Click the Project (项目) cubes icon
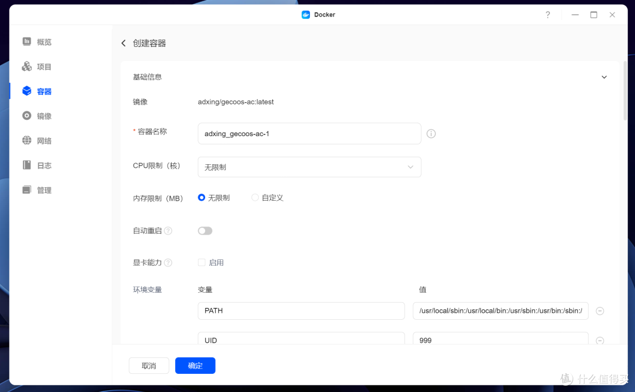 pos(26,66)
